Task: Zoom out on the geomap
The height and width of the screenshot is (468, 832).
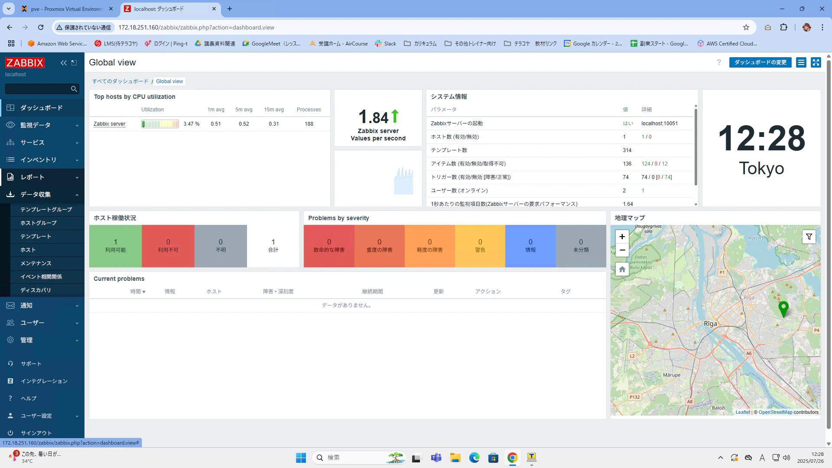Action: [x=622, y=250]
